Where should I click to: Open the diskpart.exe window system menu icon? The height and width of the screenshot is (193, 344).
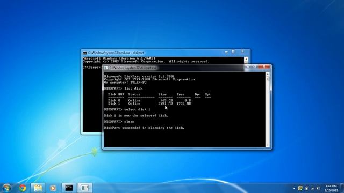click(x=106, y=68)
